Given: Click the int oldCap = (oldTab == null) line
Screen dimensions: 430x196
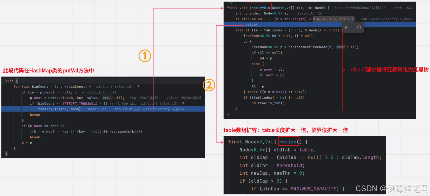Looking at the screenshot, I should click(x=310, y=158).
